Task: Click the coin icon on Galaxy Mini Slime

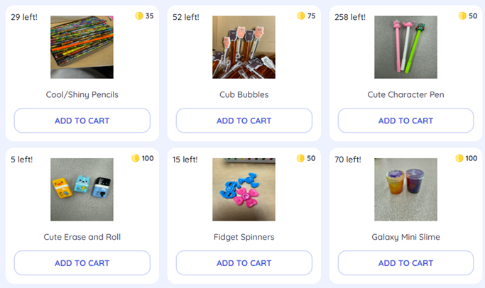Action: (x=459, y=158)
